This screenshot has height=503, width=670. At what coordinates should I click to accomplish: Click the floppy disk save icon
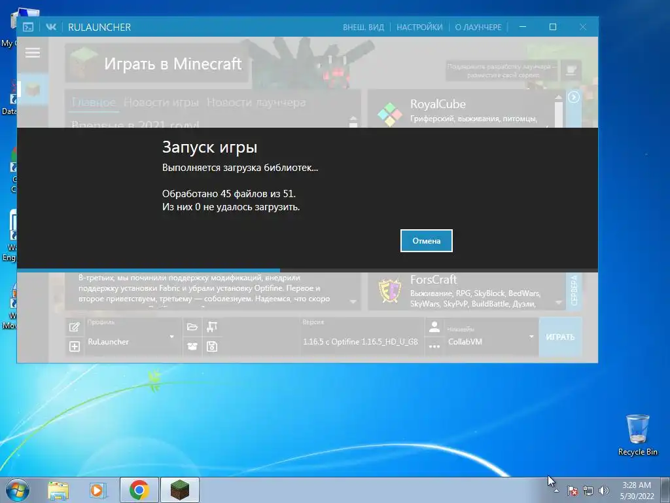[212, 346]
